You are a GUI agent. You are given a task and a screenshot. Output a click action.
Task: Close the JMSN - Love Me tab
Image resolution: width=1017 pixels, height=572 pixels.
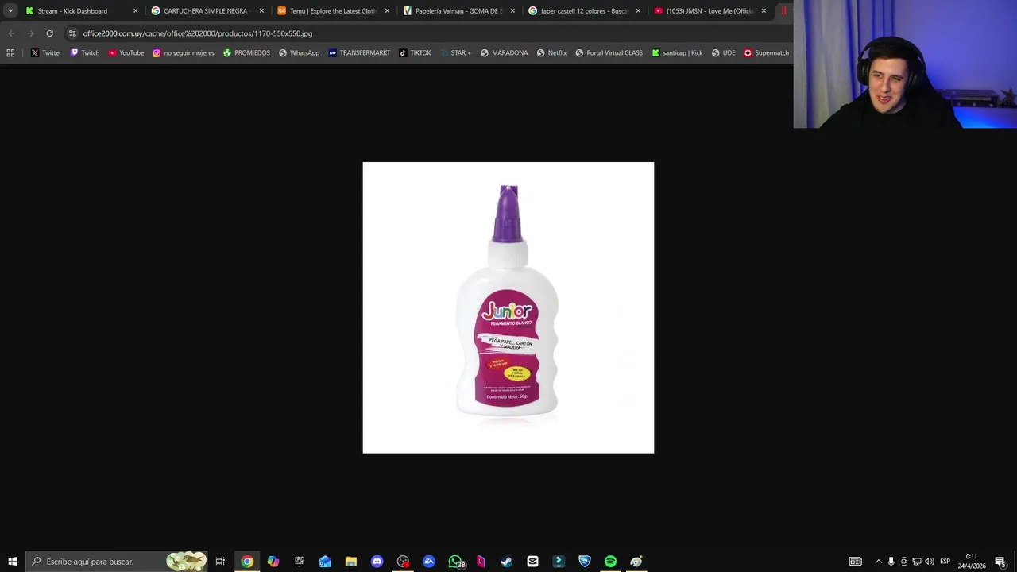click(764, 11)
